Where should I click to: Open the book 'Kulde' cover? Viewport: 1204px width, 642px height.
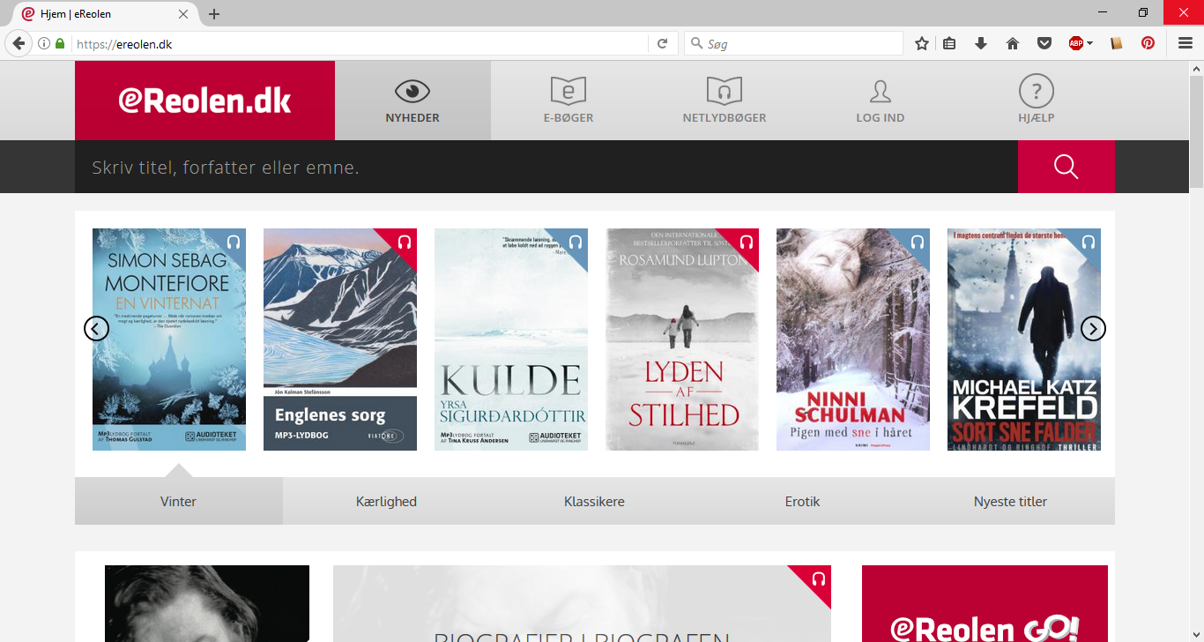[x=511, y=340]
